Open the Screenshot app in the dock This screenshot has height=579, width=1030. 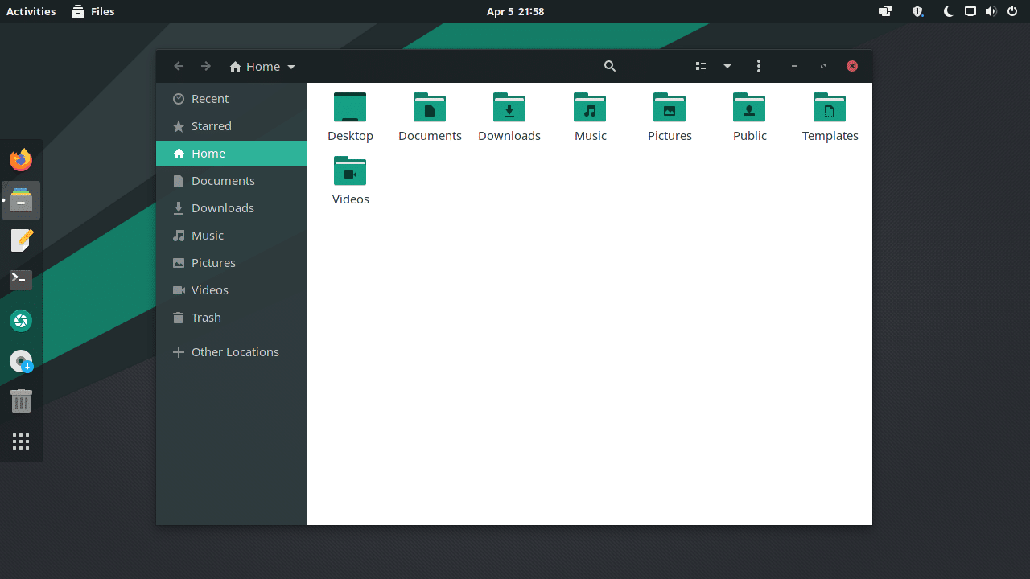click(x=20, y=320)
